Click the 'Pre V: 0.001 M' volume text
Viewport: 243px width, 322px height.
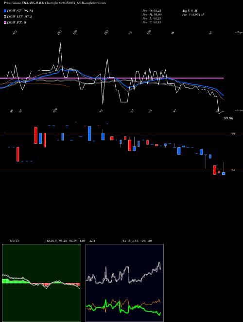click(192, 14)
